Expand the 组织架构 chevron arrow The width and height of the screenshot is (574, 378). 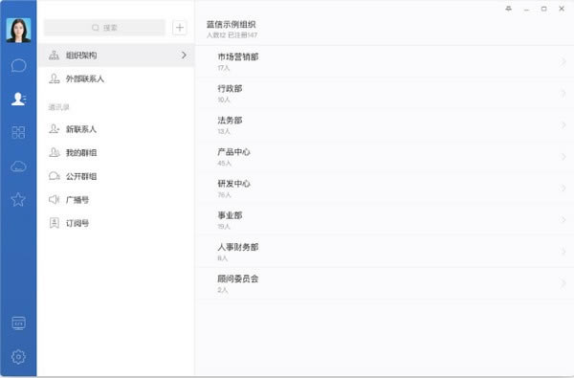click(184, 55)
